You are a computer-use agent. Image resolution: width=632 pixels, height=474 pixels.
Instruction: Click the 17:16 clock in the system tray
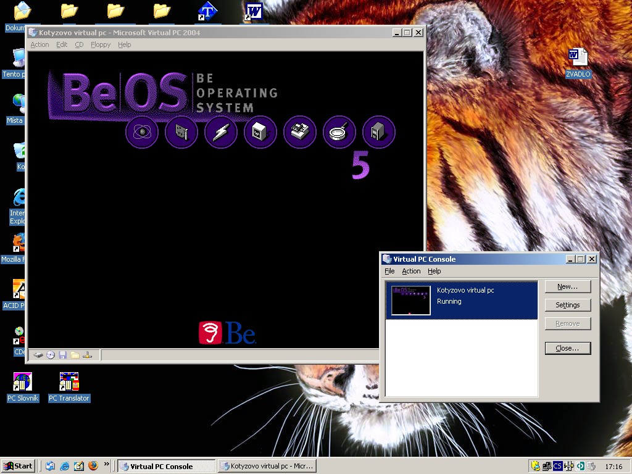(x=613, y=467)
